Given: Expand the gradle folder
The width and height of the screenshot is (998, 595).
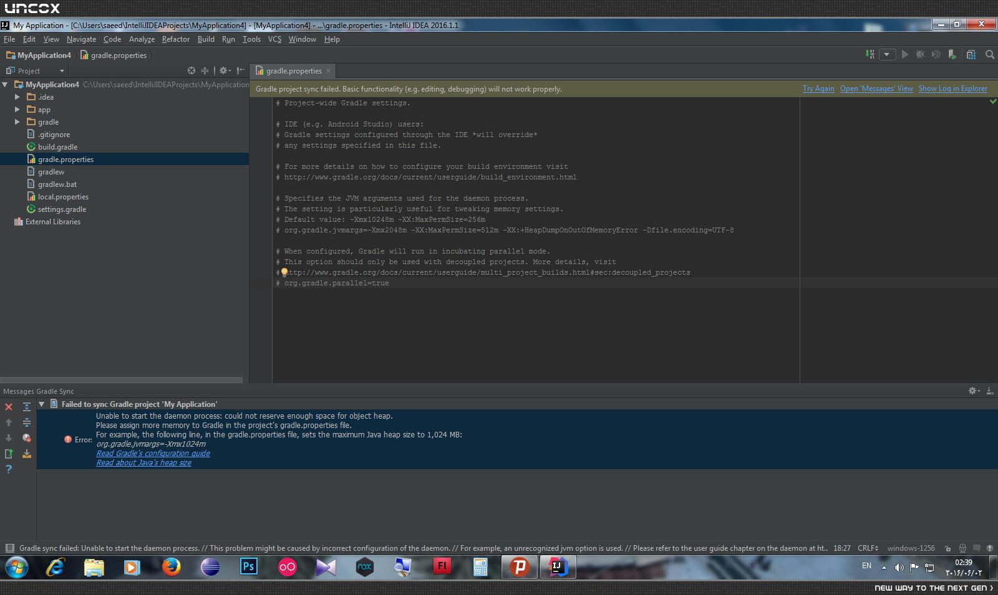Looking at the screenshot, I should 17,122.
